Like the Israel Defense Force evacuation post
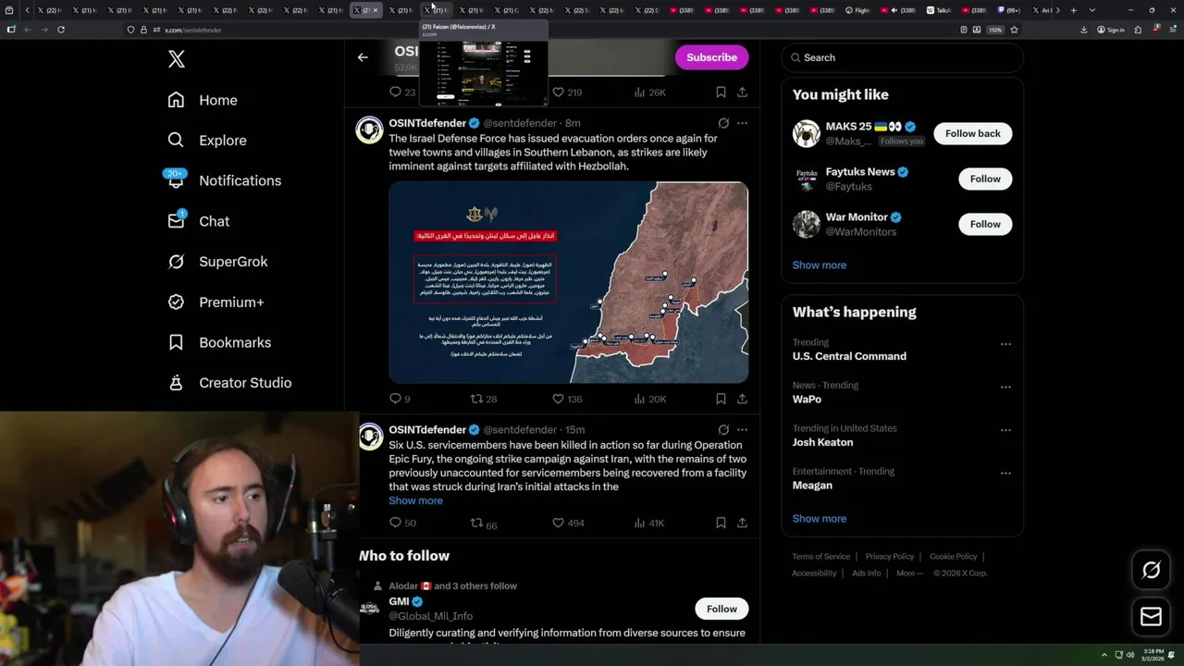Image resolution: width=1184 pixels, height=666 pixels. click(567, 399)
